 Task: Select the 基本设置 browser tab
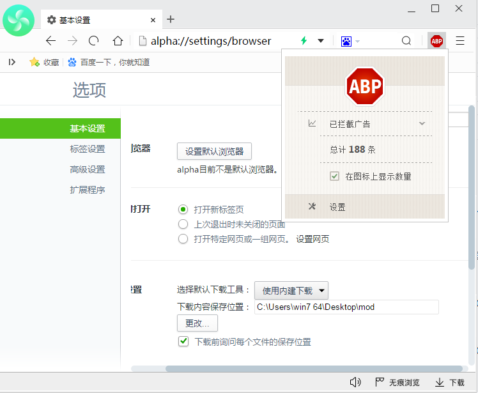[101, 20]
